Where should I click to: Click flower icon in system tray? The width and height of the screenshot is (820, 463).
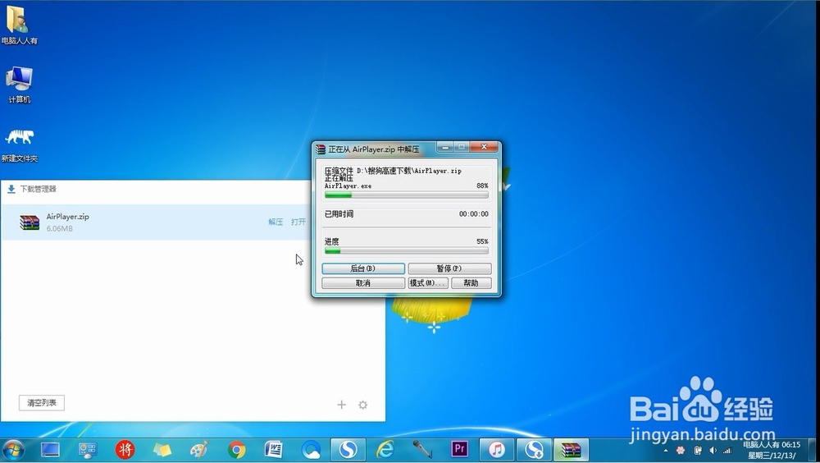click(681, 451)
